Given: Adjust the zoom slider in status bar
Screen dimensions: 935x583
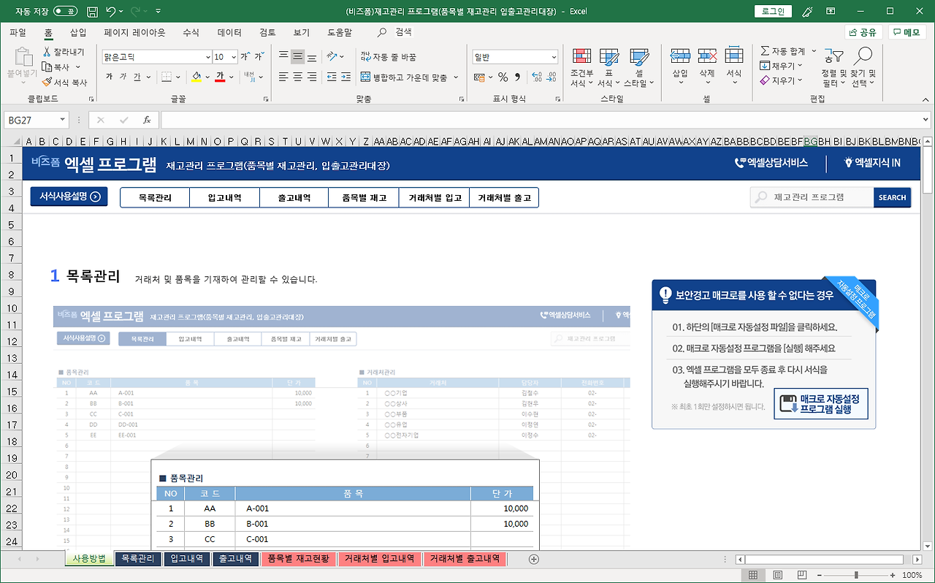Looking at the screenshot, I should pos(855,575).
